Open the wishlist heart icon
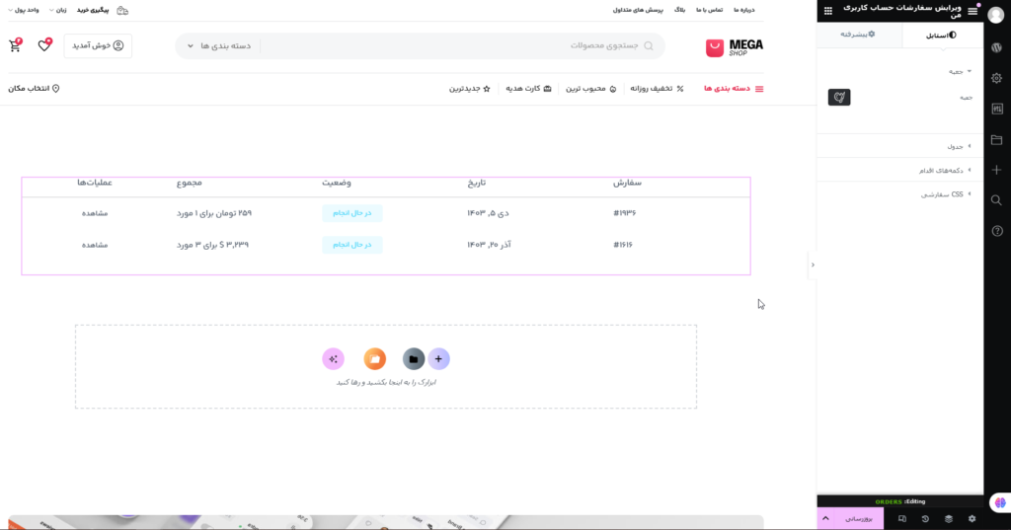This screenshot has height=530, width=1011. pyautogui.click(x=44, y=46)
